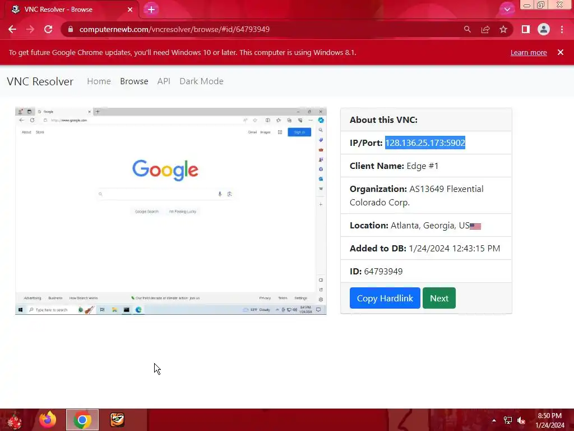Open the Chrome three-dot menu
This screenshot has height=431, width=574.
click(562, 29)
